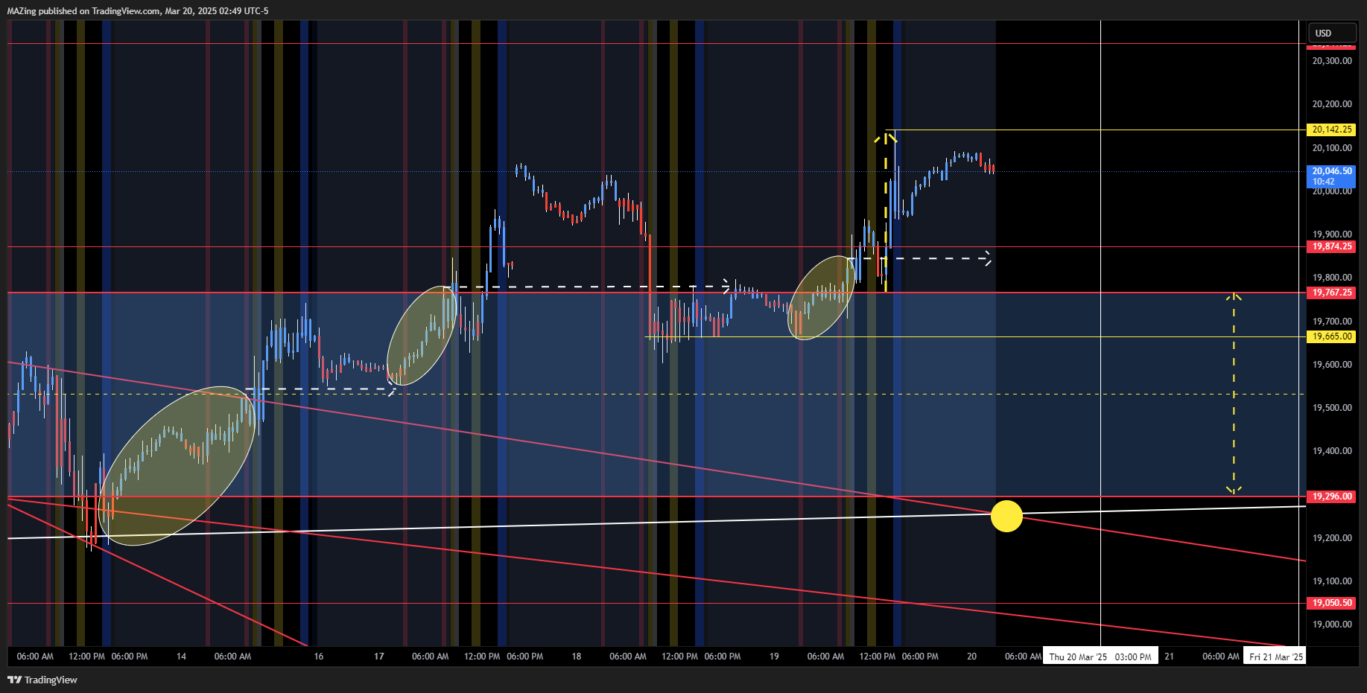Click the 19,700.00 price scale value
Image resolution: width=1367 pixels, height=693 pixels.
point(1332,322)
